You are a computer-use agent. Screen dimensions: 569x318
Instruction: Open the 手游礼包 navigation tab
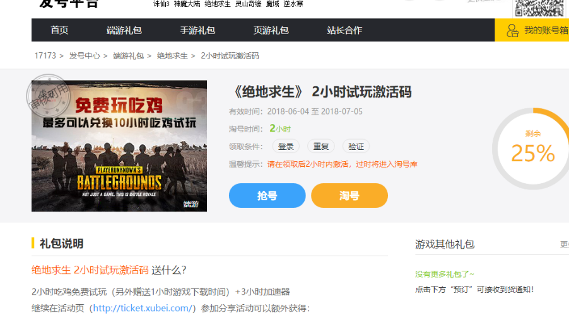[x=197, y=30]
